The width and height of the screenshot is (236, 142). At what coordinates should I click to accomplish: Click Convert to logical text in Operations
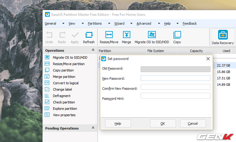point(66,83)
